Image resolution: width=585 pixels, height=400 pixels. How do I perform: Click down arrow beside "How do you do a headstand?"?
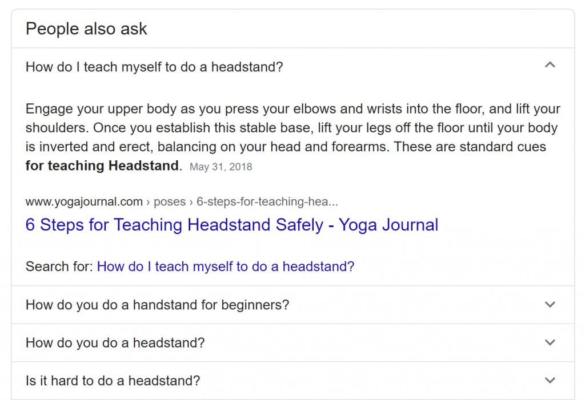pyautogui.click(x=550, y=343)
